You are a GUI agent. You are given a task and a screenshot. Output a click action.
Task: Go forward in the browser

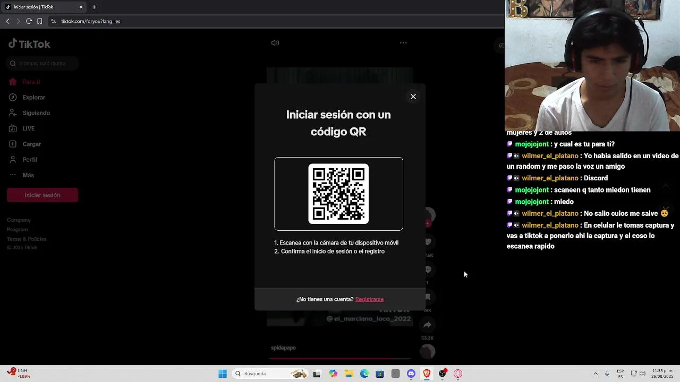tap(18, 21)
